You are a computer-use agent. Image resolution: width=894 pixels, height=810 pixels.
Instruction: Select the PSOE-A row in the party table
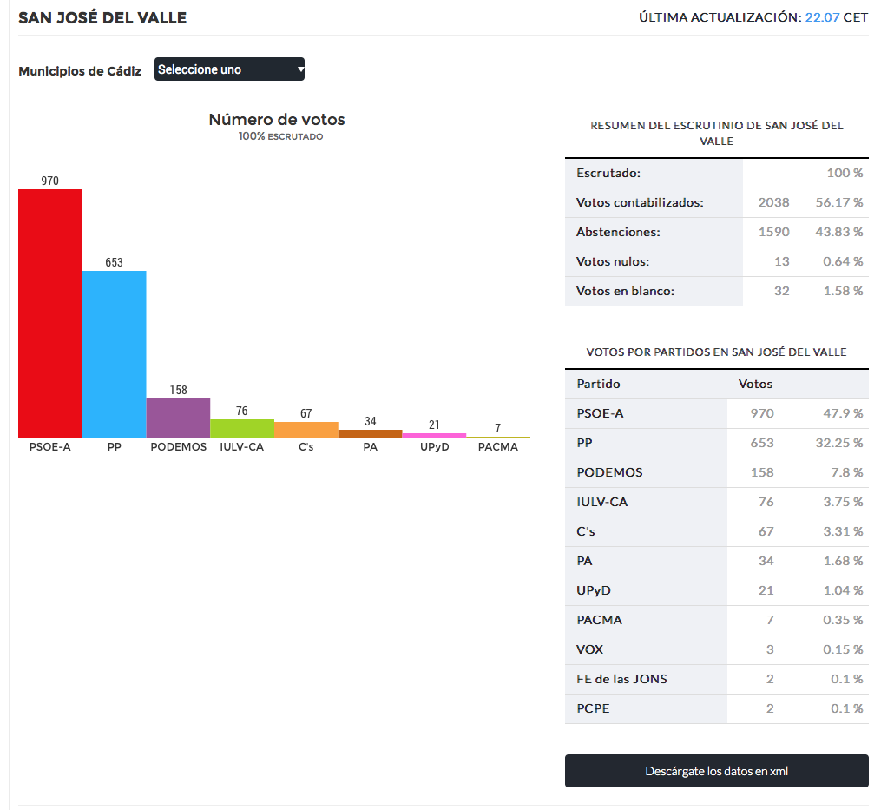click(x=716, y=413)
